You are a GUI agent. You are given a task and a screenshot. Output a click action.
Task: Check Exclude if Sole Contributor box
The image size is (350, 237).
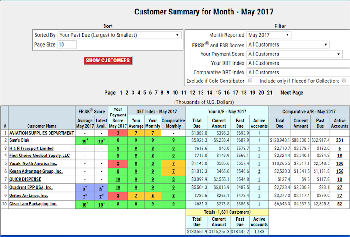coord(250,81)
